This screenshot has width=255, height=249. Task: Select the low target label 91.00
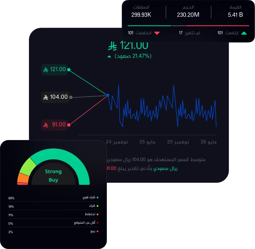pyautogui.click(x=54, y=125)
